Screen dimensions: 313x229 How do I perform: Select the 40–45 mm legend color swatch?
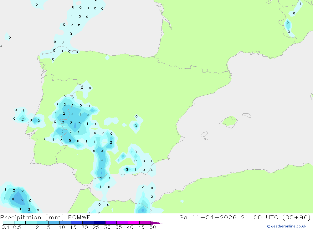(134, 223)
